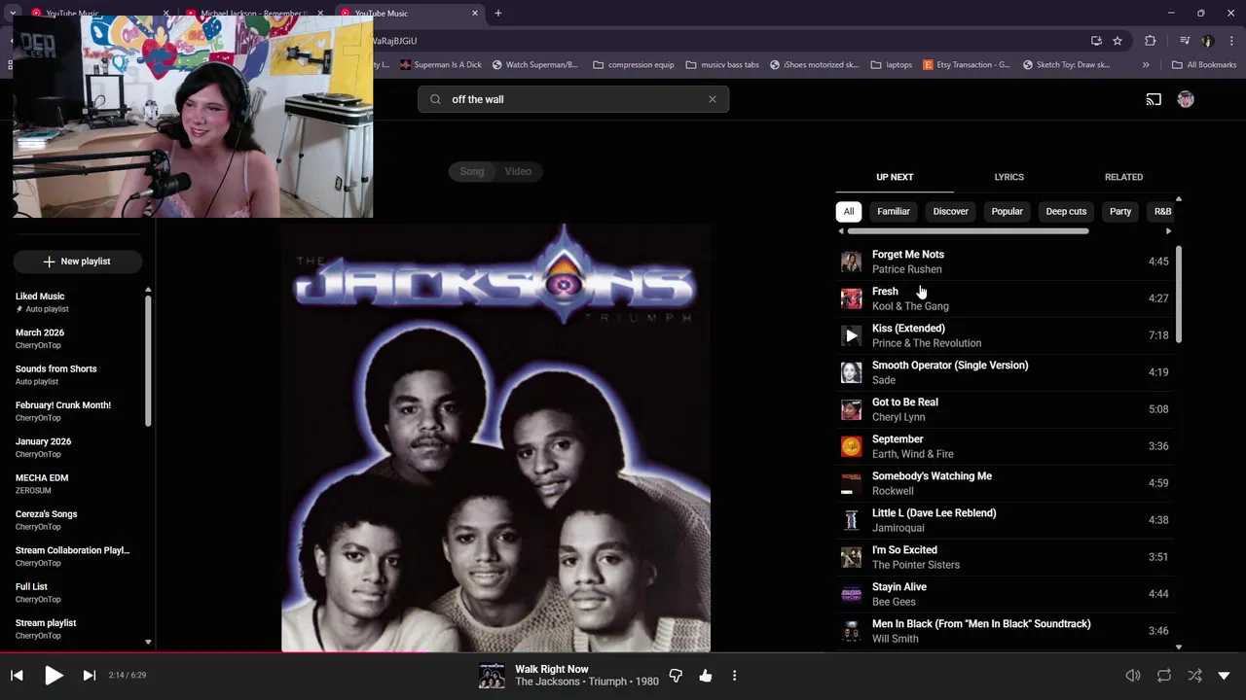1246x700 pixels.
Task: Click the filter chips horizontal scrollbar
Action: 968,231
